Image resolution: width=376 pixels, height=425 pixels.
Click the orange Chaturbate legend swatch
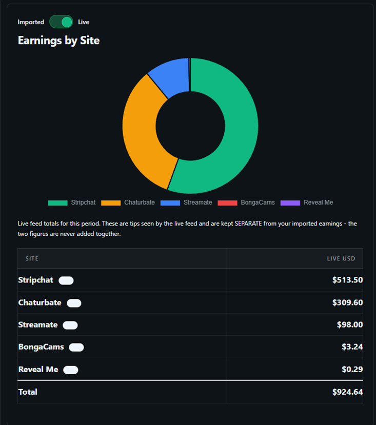[x=111, y=203]
